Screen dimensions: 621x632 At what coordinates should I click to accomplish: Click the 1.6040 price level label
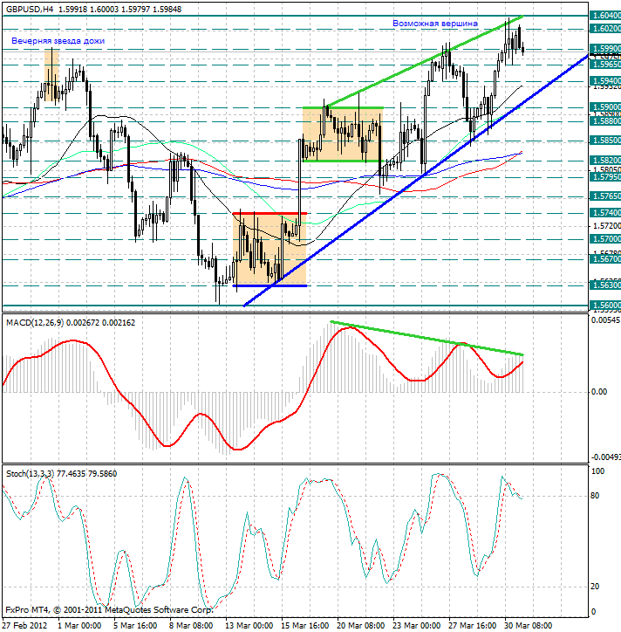tap(605, 16)
